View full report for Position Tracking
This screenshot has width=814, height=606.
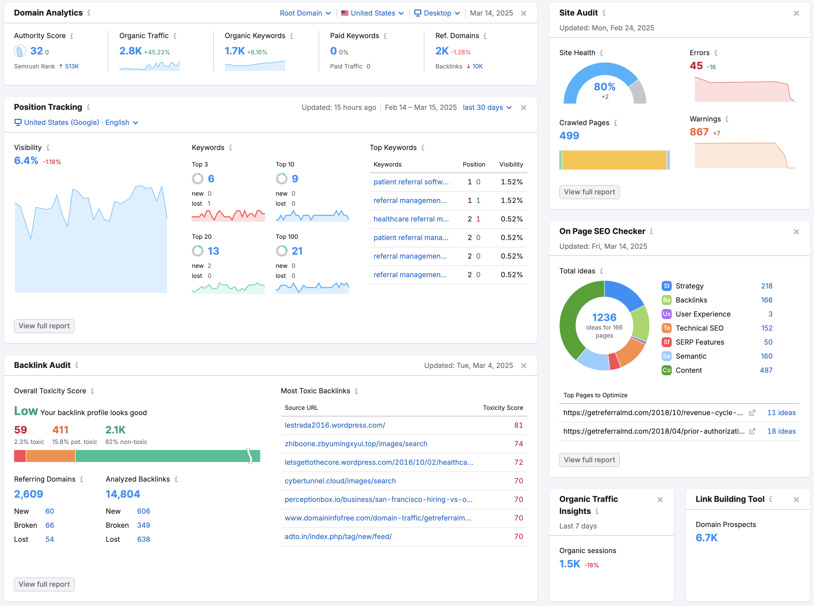[x=44, y=326]
